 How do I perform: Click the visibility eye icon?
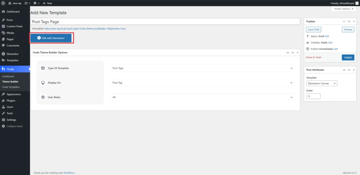pyautogui.click(x=308, y=43)
